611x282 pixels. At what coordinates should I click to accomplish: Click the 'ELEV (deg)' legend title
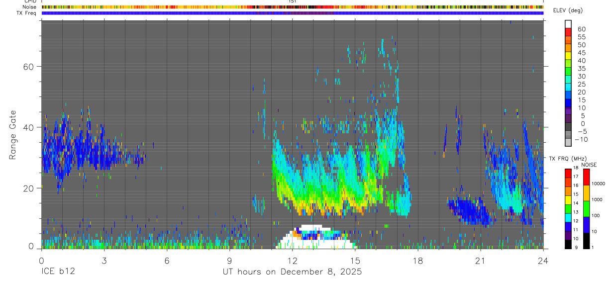coord(568,10)
